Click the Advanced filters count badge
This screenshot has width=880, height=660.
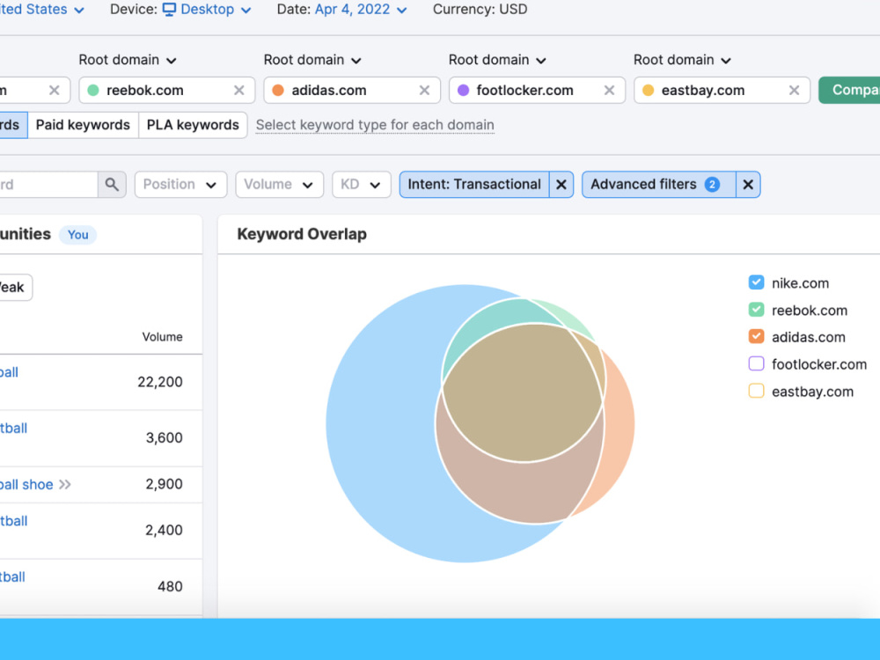(712, 185)
